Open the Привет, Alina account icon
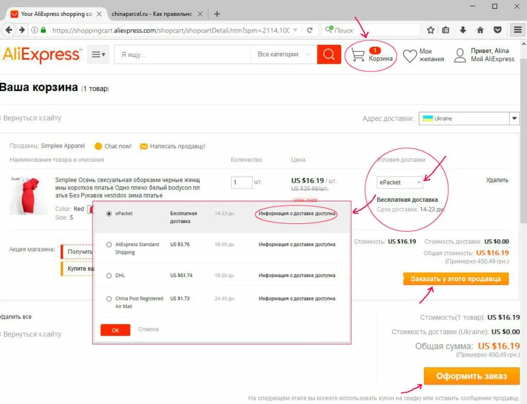 pos(460,55)
